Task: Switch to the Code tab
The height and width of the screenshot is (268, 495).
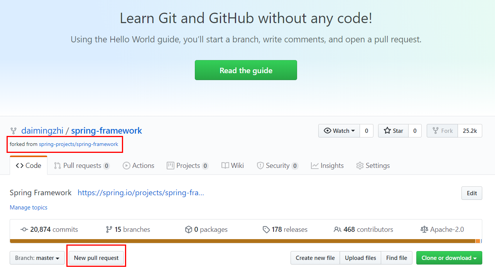Action: pos(29,166)
